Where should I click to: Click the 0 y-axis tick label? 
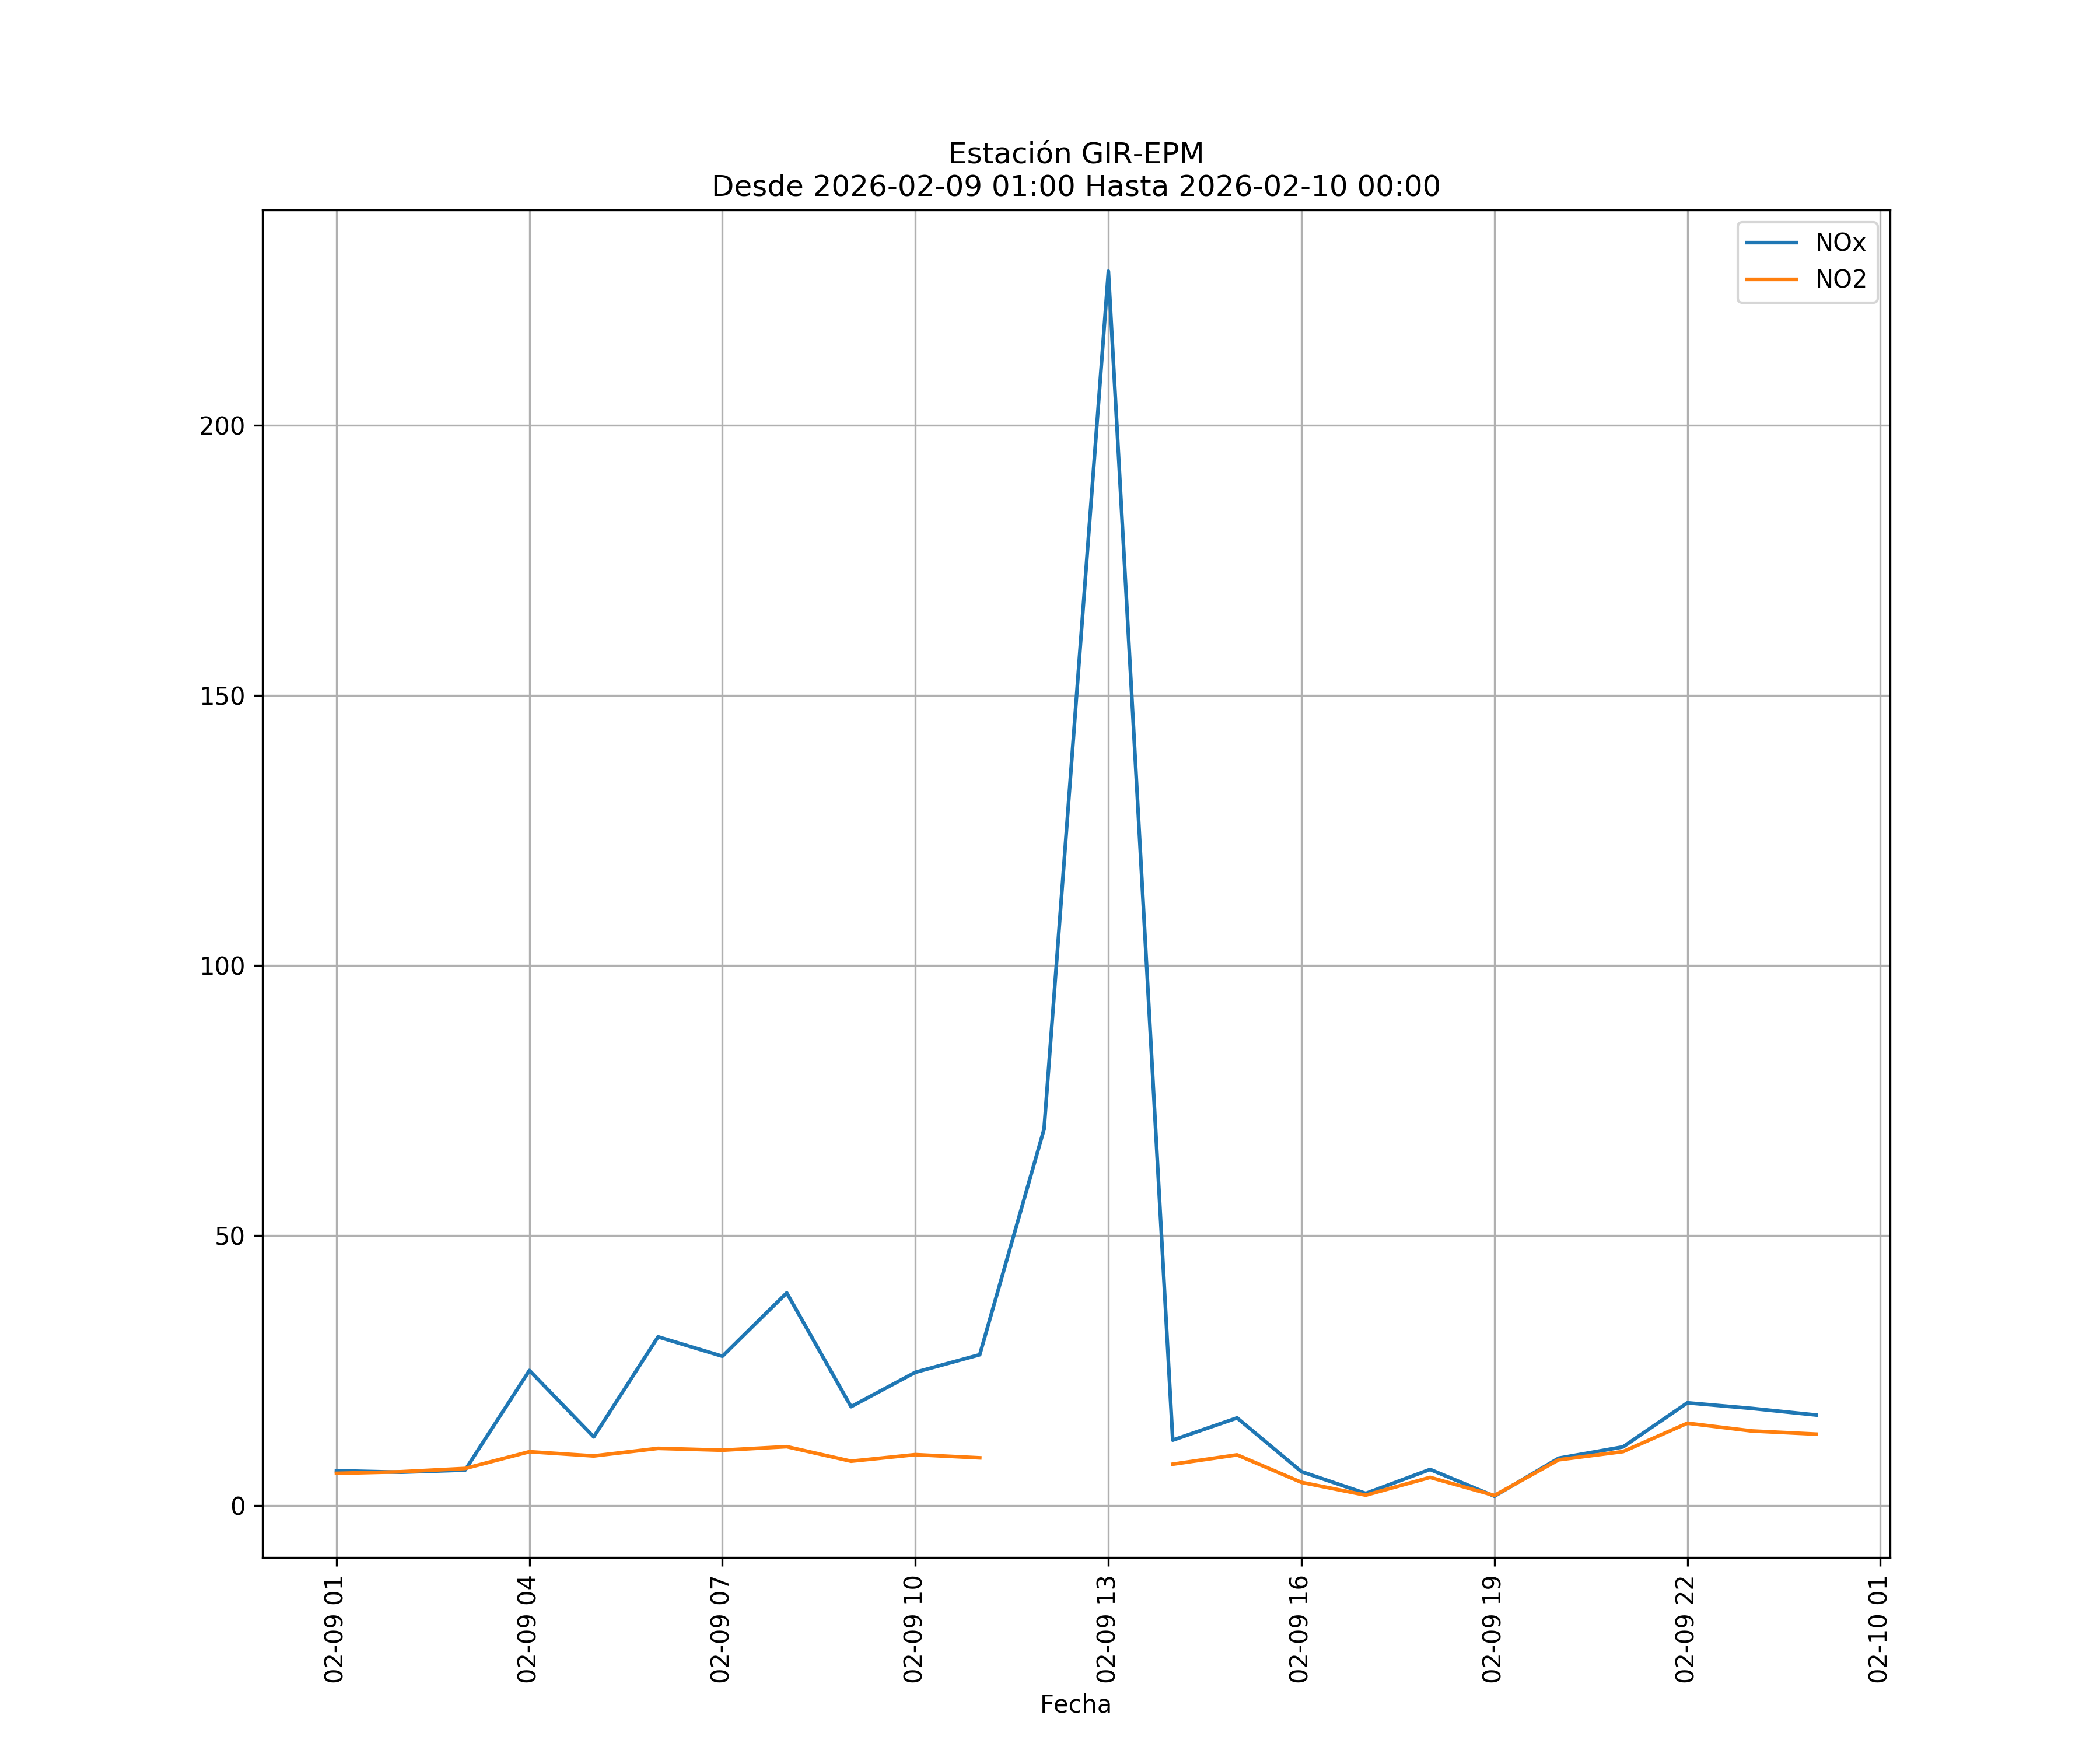click(237, 1506)
